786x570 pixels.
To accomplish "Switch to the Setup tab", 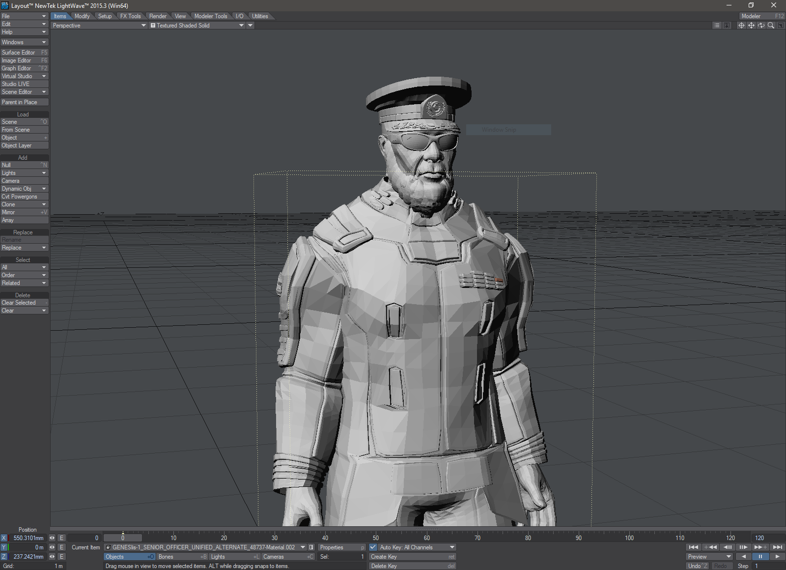I will 105,16.
